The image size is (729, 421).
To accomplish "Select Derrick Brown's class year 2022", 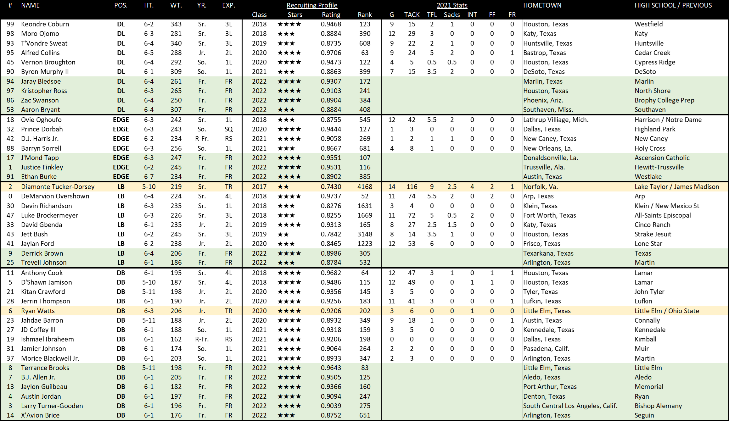I will pyautogui.click(x=259, y=253).
